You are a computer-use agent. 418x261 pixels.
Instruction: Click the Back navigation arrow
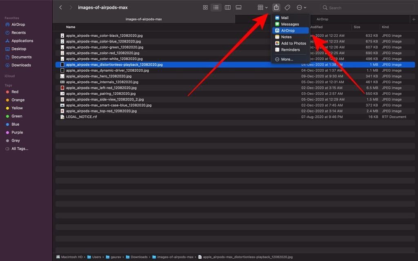pos(60,7)
